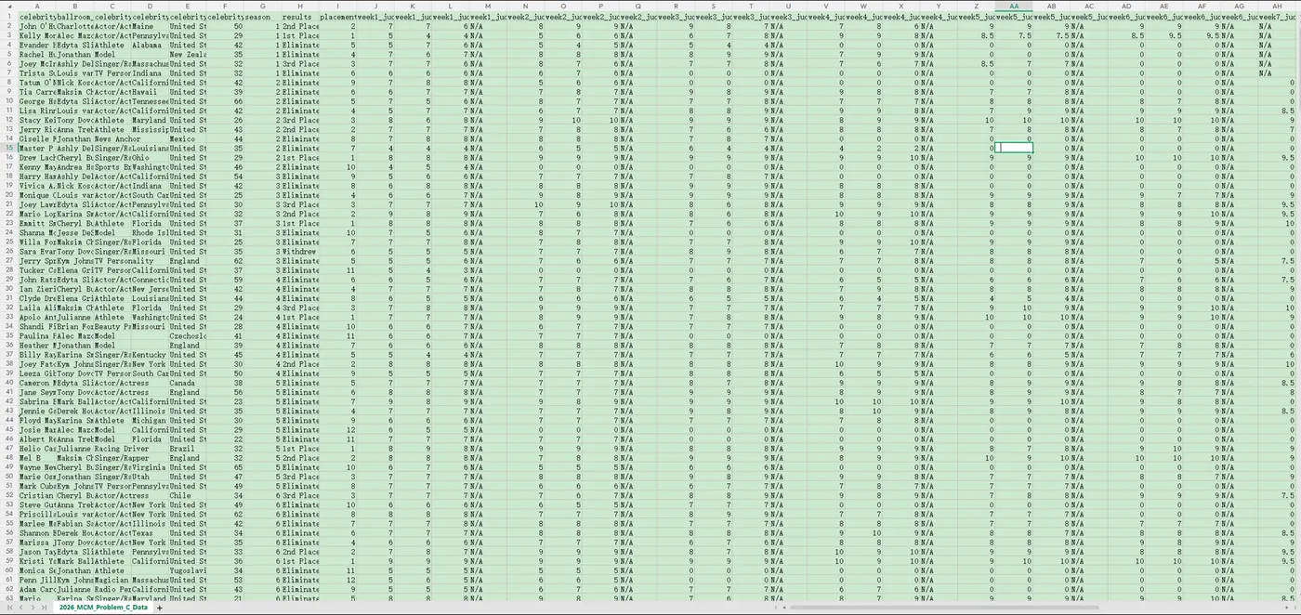Click the 'Withdrew' results cell

(x=300, y=251)
